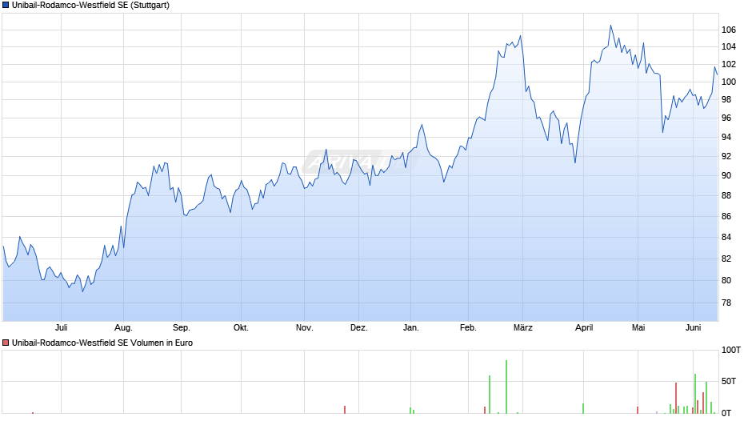Image resolution: width=752 pixels, height=421 pixels.
Task: Click the 'März' month label
Action: click(x=522, y=328)
